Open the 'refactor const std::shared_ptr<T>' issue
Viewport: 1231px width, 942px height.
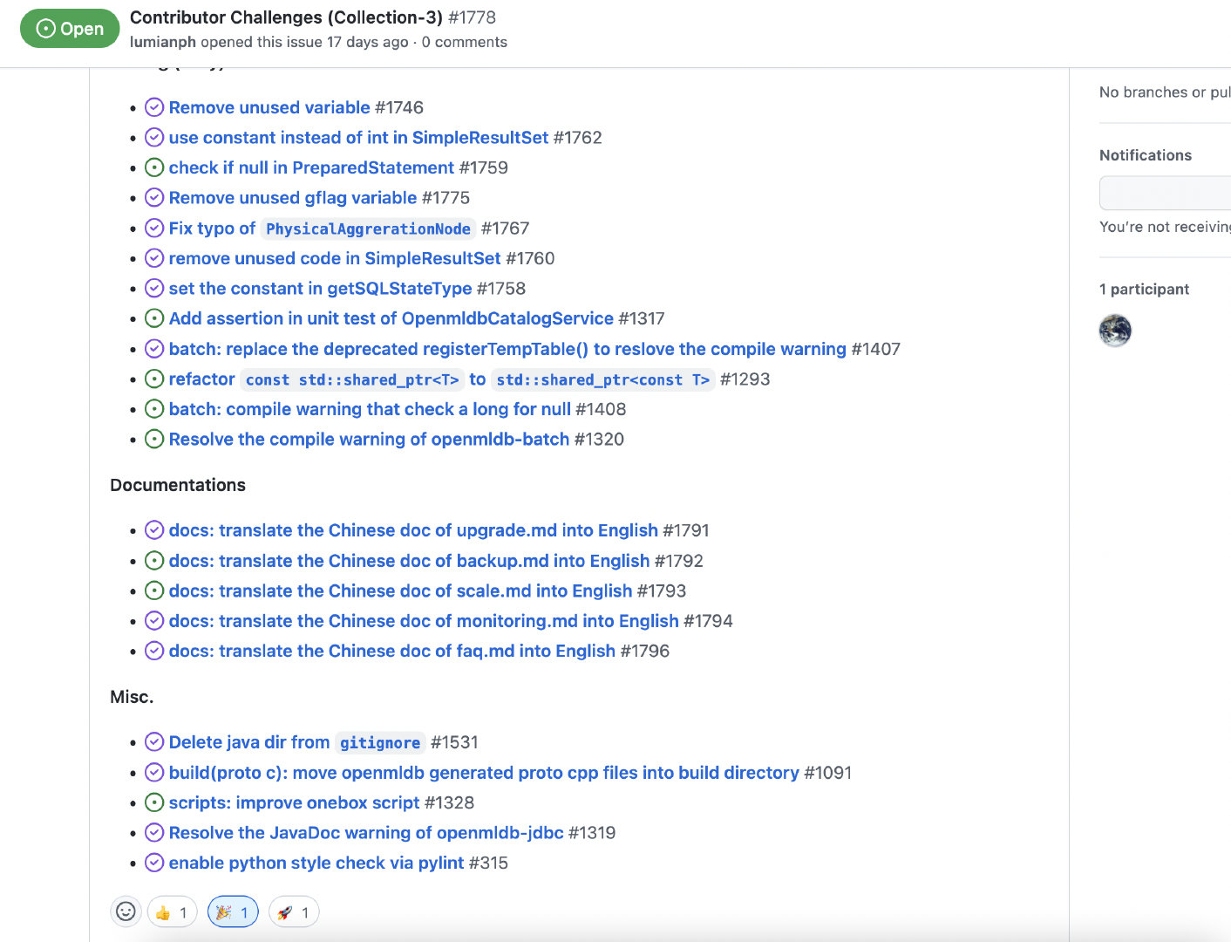pyautogui.click(x=442, y=379)
